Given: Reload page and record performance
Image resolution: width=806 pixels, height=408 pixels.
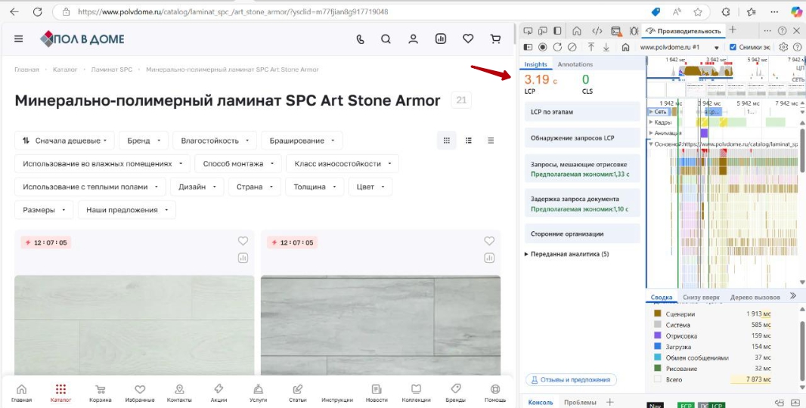Looking at the screenshot, I should (x=557, y=48).
